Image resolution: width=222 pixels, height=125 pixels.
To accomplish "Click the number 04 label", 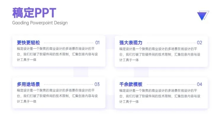I will [200, 84].
